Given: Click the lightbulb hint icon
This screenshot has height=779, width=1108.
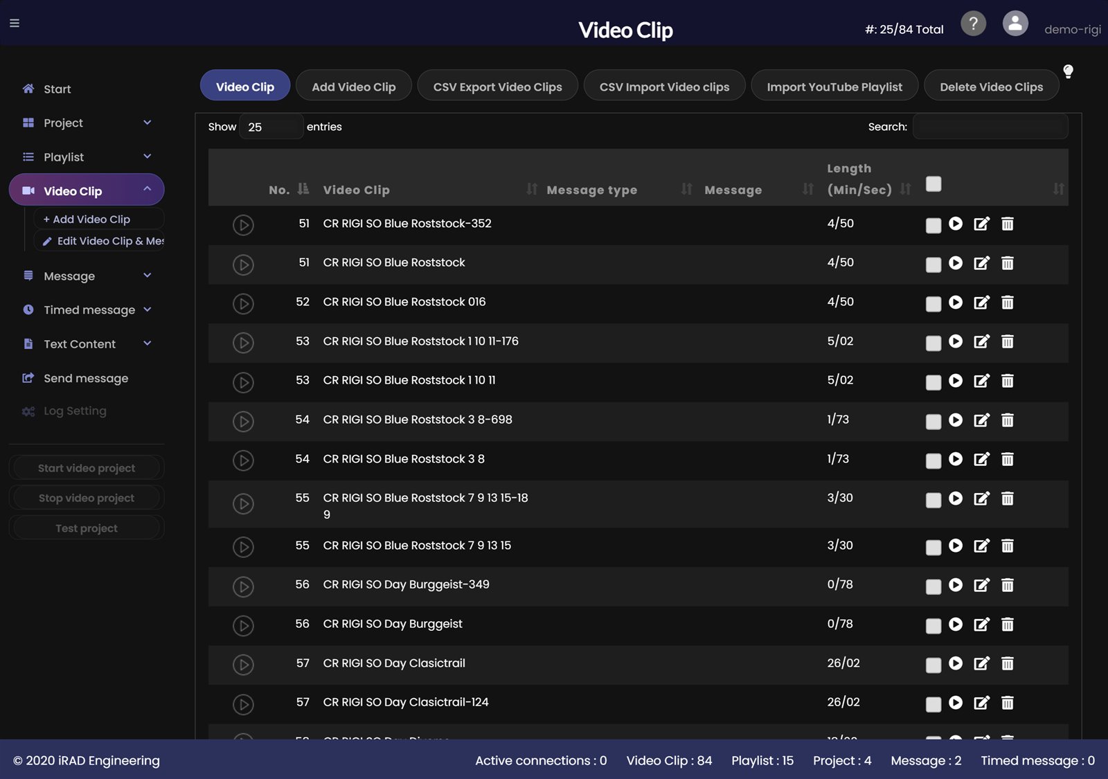Looking at the screenshot, I should pos(1068,71).
